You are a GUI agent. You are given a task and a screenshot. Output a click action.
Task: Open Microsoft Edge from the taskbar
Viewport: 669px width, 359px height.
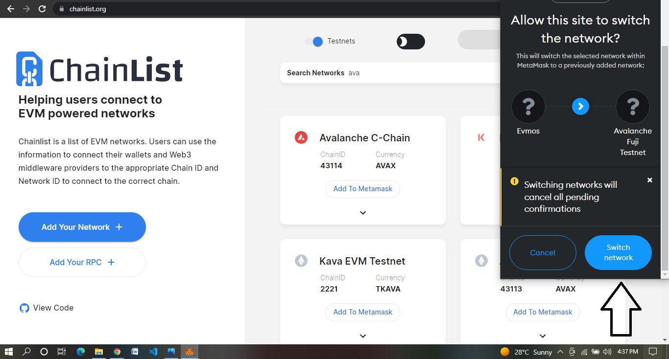tap(81, 352)
